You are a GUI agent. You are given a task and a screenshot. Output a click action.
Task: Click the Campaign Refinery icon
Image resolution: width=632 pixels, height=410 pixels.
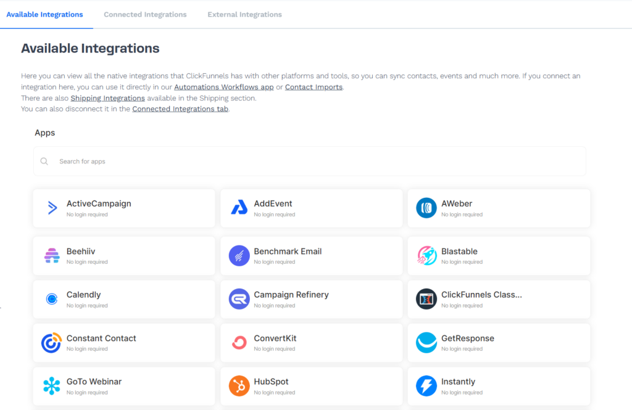coord(238,300)
